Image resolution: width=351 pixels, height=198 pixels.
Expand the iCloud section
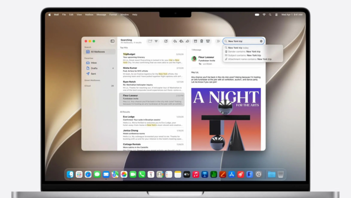pos(88,86)
